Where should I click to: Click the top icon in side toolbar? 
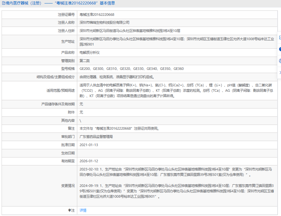click(280, 37)
